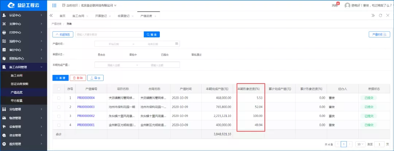
Task: Close the 开票登记 tab with its x
Action: click(x=110, y=16)
